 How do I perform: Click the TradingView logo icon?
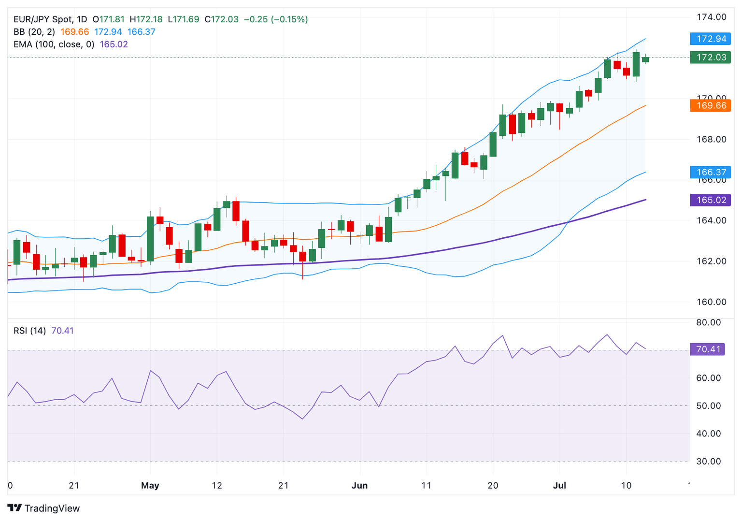click(x=14, y=508)
